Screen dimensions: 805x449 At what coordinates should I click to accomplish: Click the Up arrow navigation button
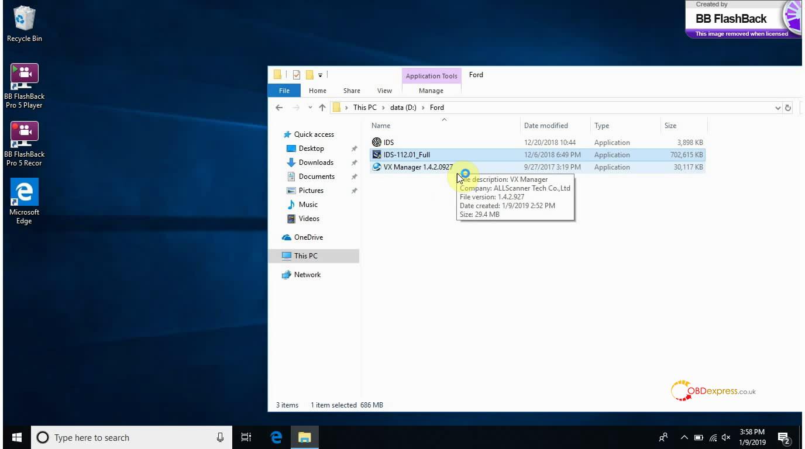[x=322, y=108]
